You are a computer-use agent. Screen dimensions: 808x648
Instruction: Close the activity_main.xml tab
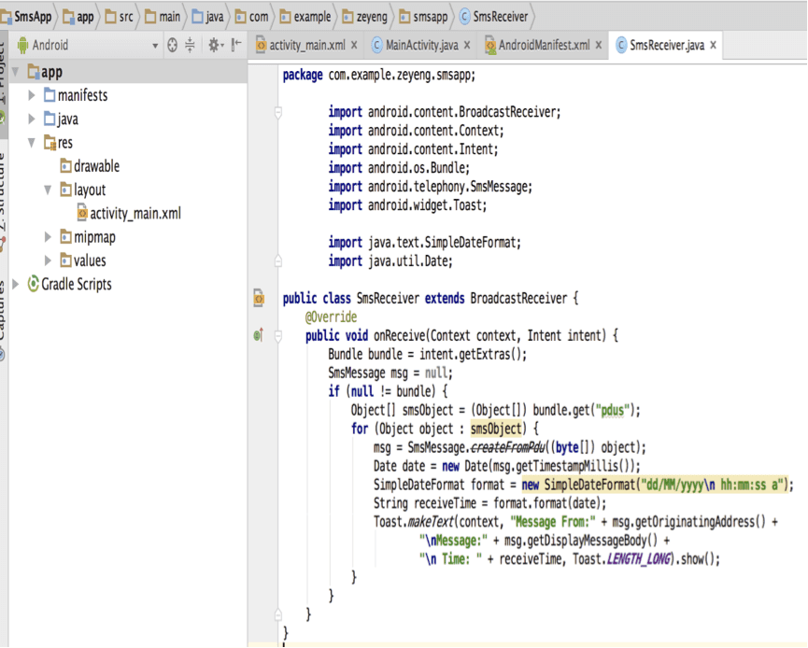354,45
